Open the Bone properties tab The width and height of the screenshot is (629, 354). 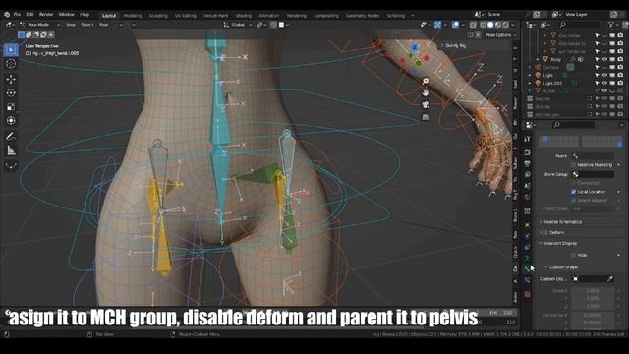point(527,268)
